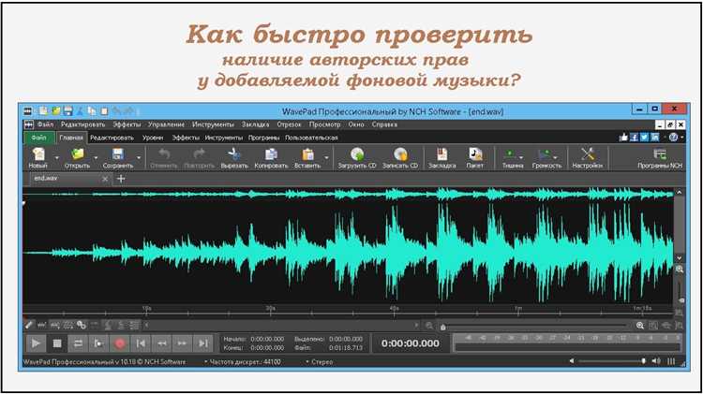Open Настройки (Settings) tools icon
703x394 pixels.
[588, 154]
